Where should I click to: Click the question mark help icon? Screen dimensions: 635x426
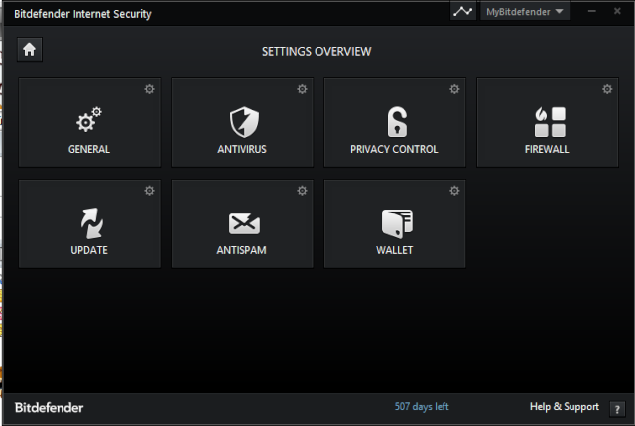tap(617, 409)
